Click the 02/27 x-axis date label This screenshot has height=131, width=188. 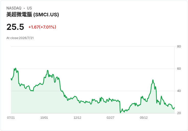click(110, 117)
